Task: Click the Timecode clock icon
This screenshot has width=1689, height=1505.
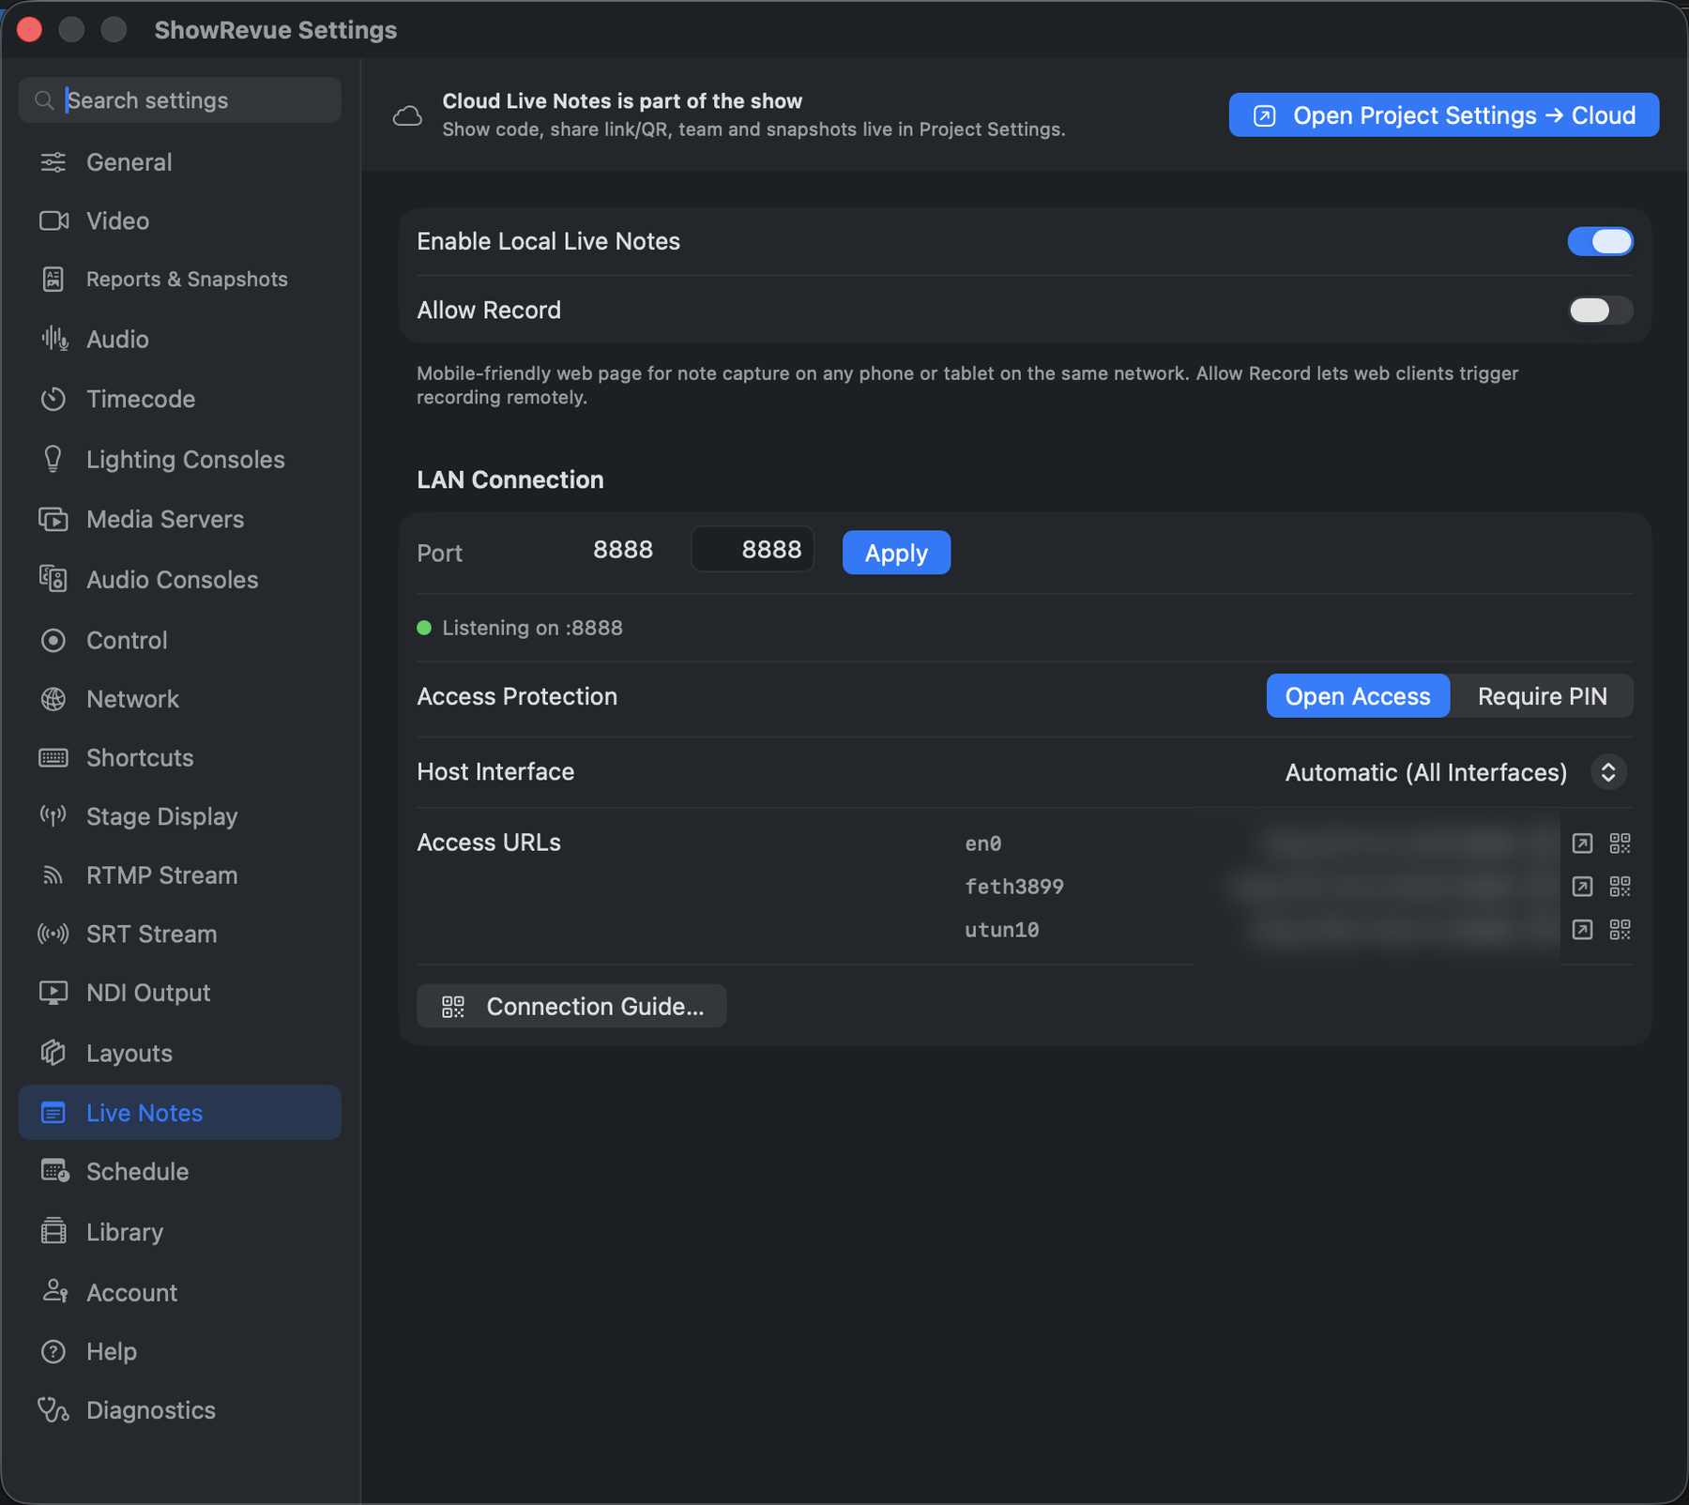Action: point(53,399)
